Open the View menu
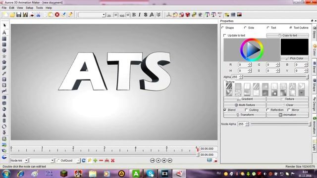 click(x=20, y=8)
